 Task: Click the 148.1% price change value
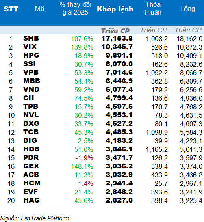[82, 167]
